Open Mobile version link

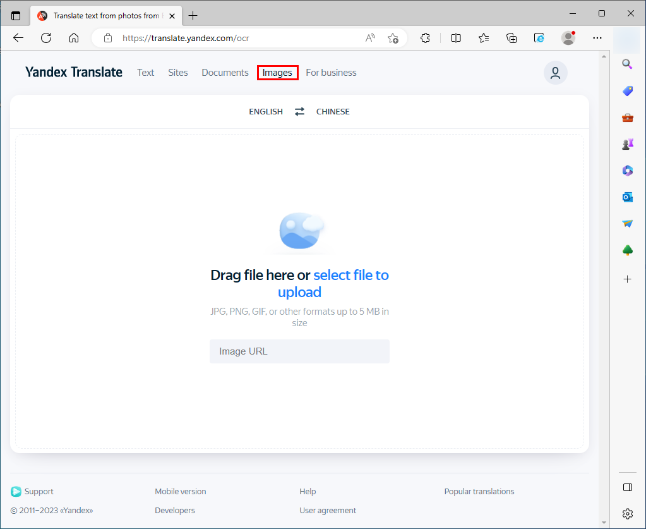[x=181, y=492]
